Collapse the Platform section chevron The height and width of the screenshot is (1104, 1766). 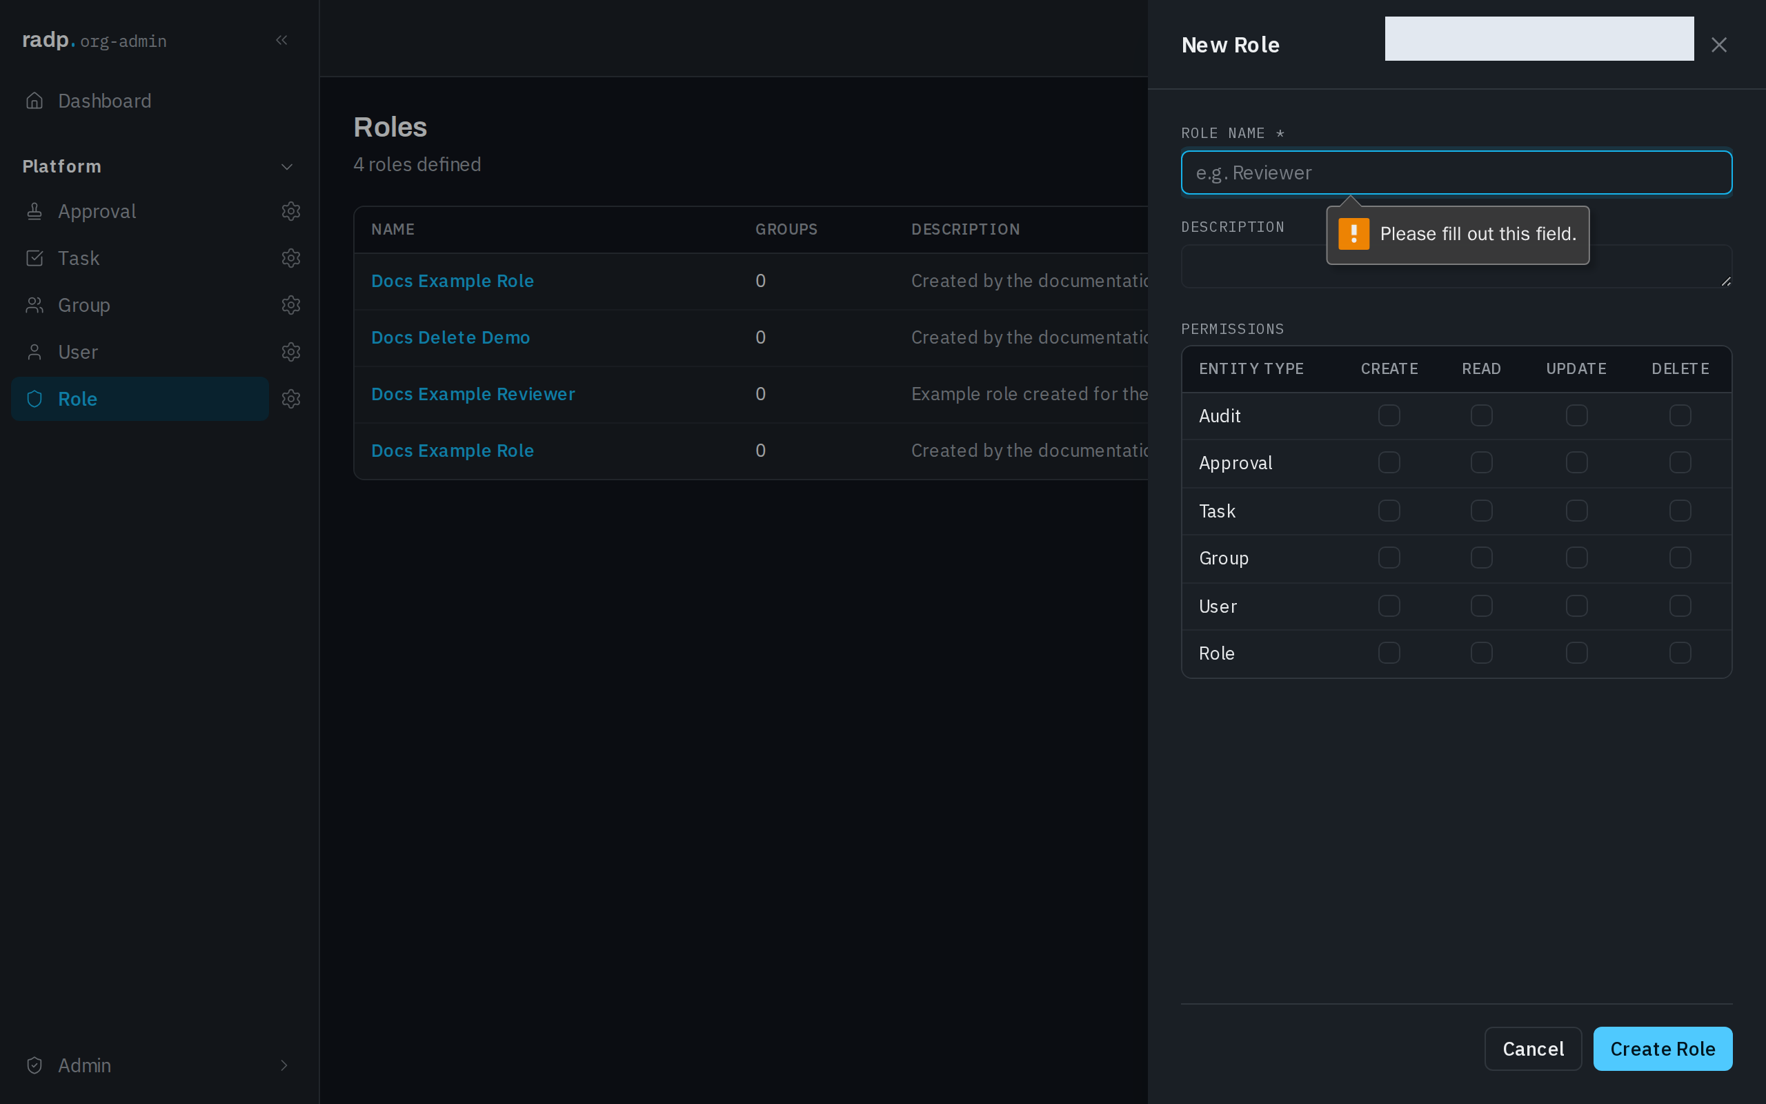tap(287, 166)
